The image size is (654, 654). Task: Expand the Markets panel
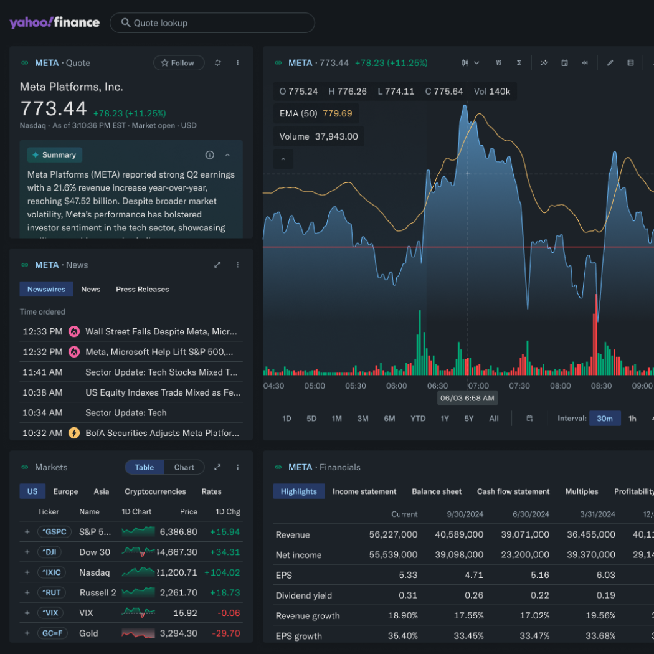(x=217, y=468)
